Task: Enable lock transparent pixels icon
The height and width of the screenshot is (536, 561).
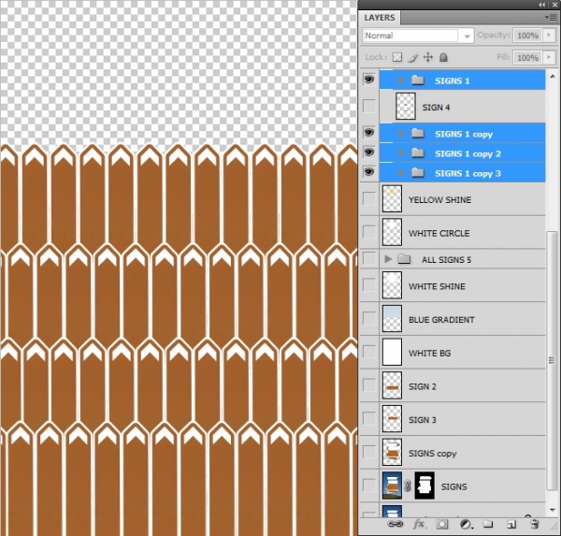Action: click(x=397, y=57)
